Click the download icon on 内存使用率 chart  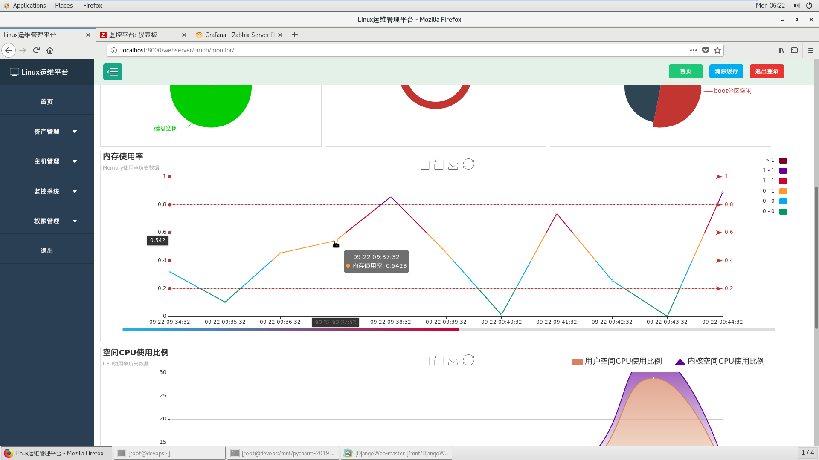454,164
